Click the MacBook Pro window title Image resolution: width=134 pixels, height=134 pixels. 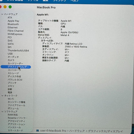pos(46,7)
